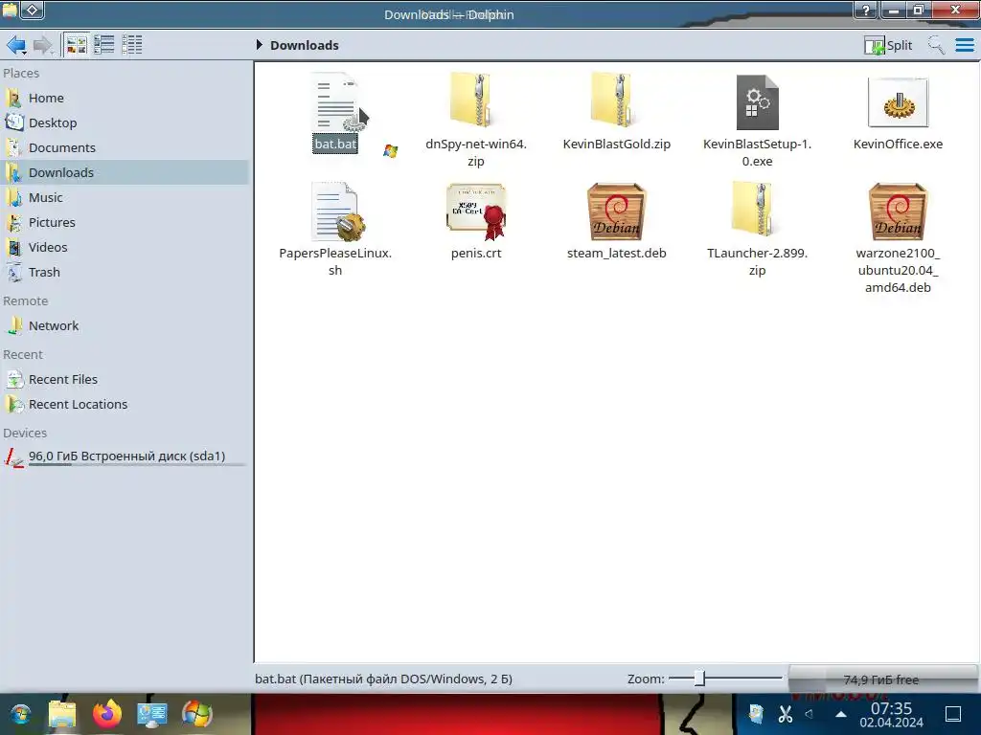Click the title bar help button
The image size is (981, 735).
[866, 10]
